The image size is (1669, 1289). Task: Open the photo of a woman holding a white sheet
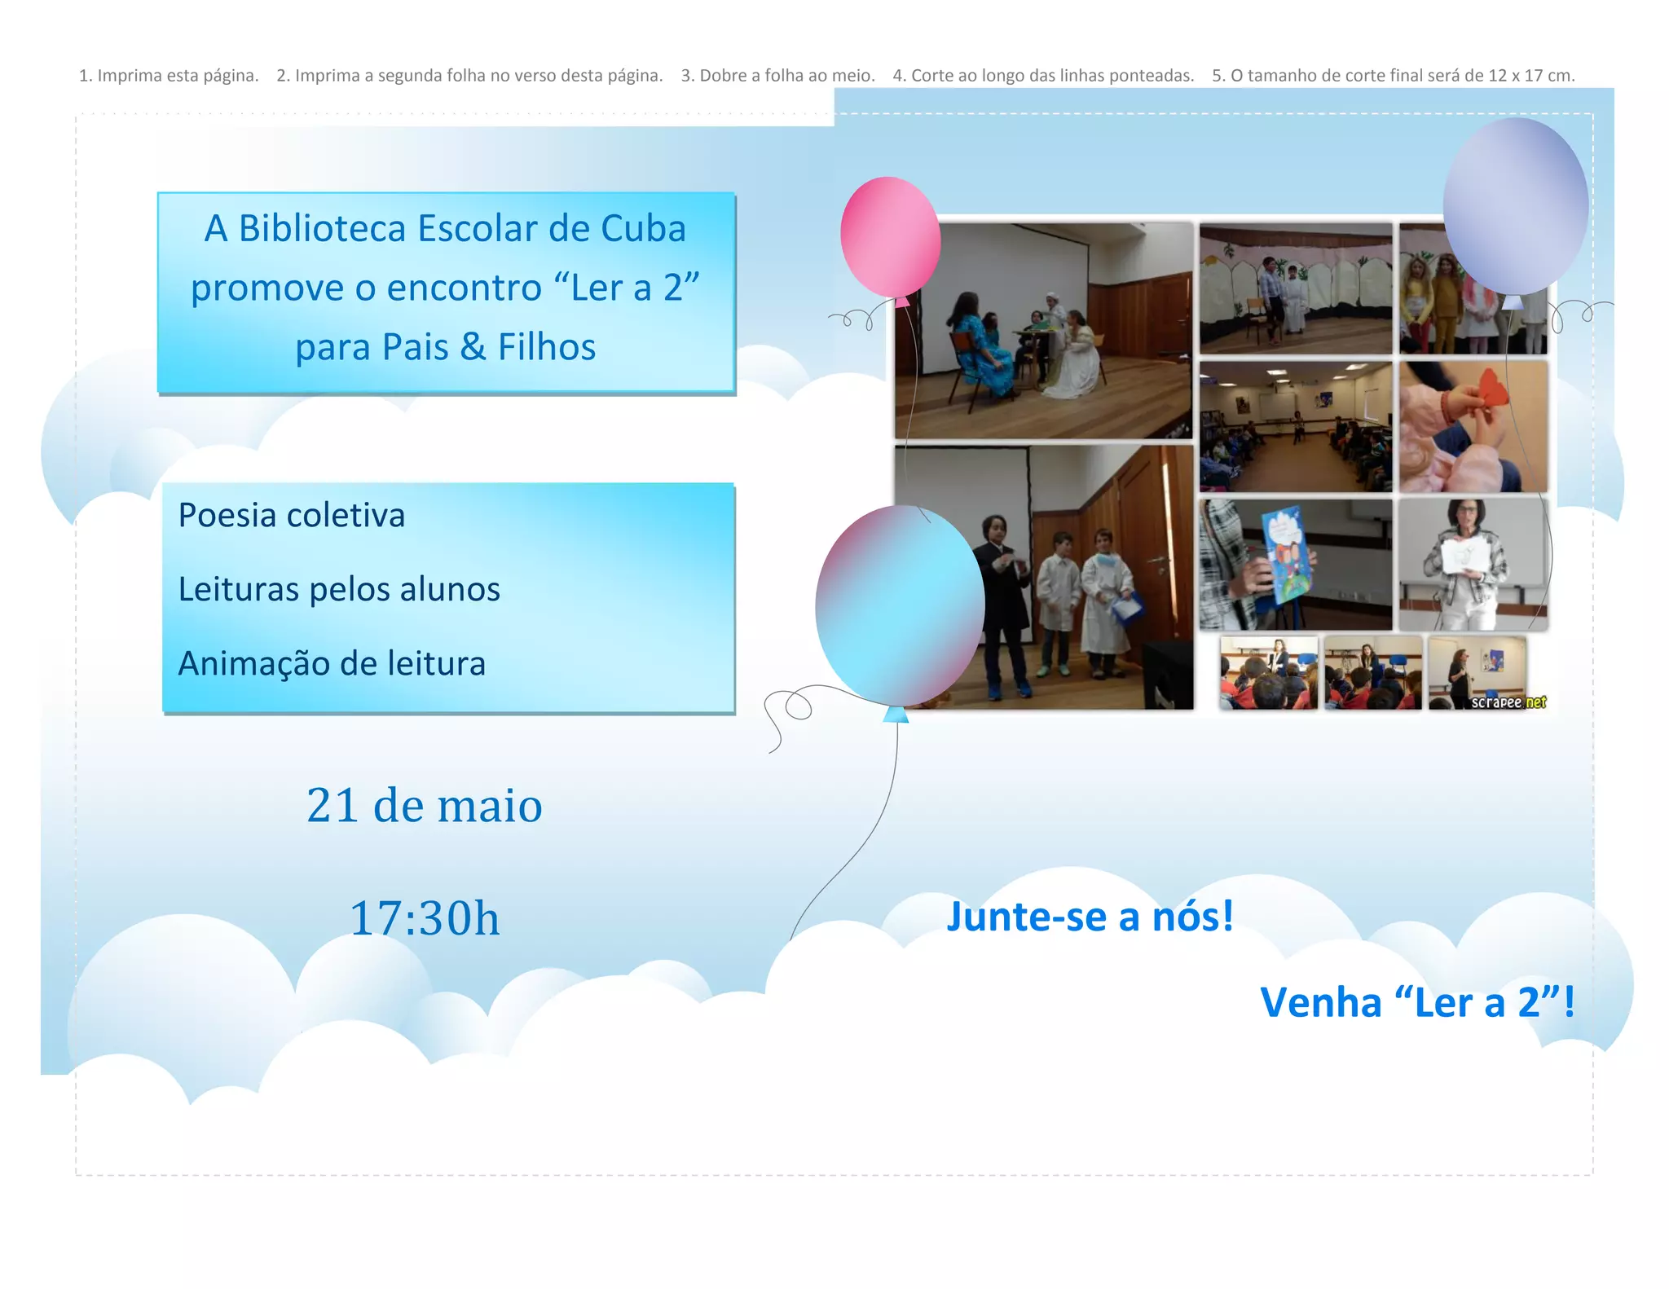1473,564
